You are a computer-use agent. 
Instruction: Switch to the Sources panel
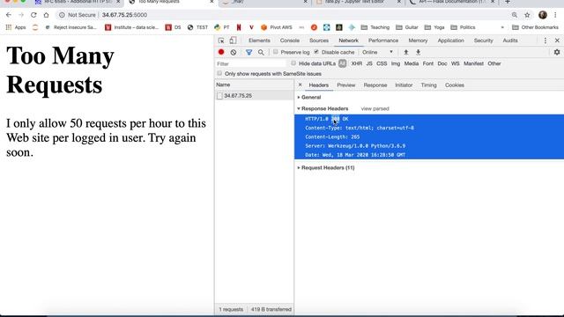[x=319, y=41]
